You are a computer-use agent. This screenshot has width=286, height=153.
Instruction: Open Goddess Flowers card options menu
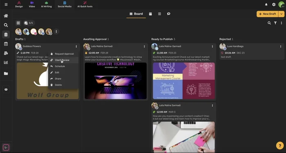click(x=76, y=47)
